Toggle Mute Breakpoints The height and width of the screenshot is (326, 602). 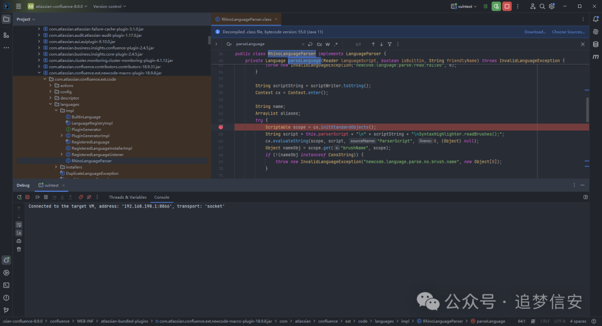(x=89, y=197)
